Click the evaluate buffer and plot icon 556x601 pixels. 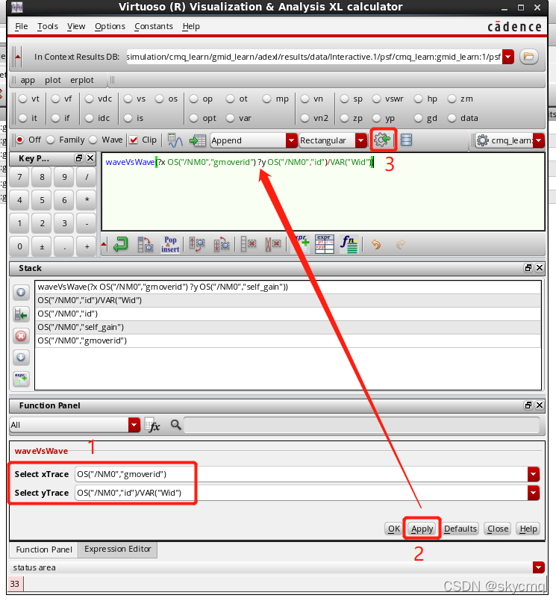tap(175, 140)
